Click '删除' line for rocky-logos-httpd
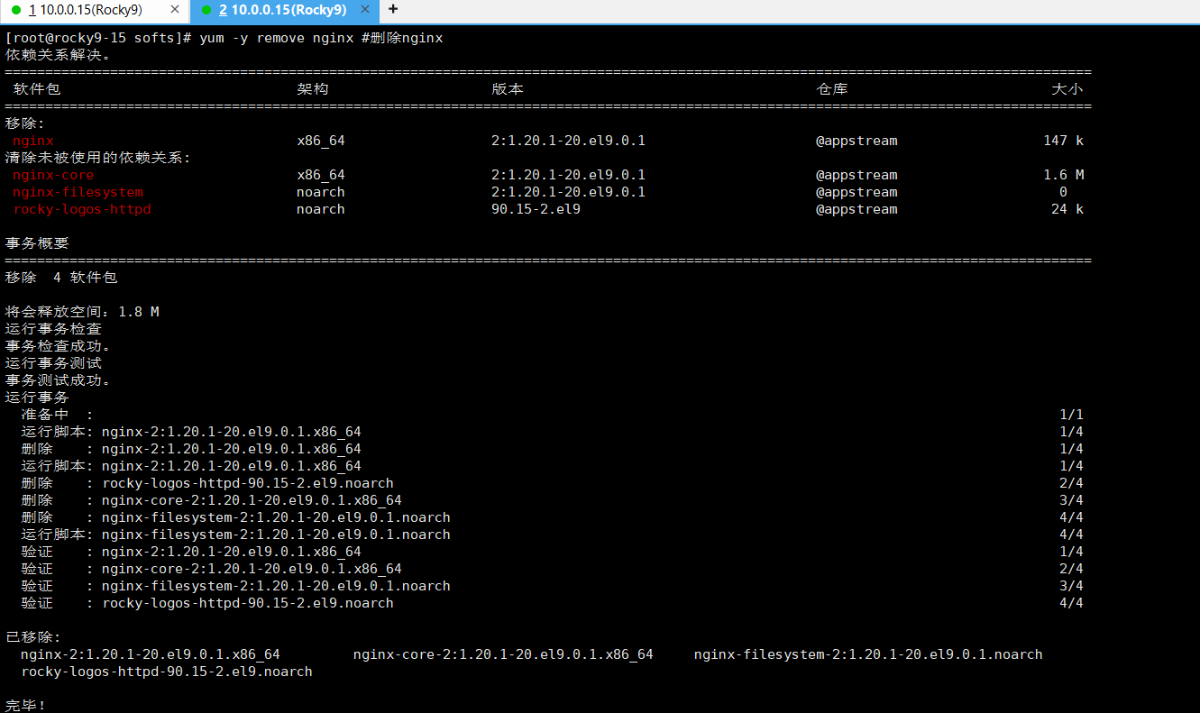Image resolution: width=1200 pixels, height=713 pixels. click(x=207, y=483)
